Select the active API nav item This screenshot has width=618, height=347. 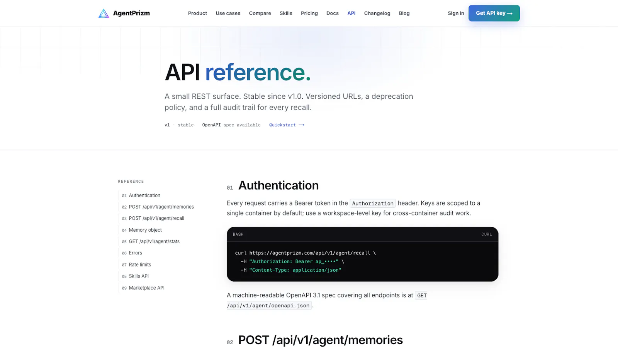point(351,13)
